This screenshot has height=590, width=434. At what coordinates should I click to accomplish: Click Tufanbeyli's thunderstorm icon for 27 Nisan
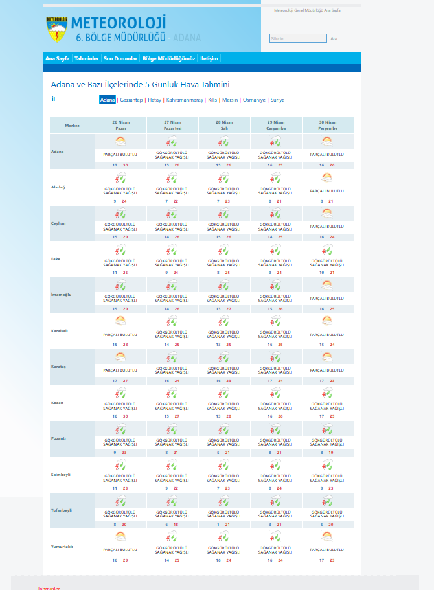(172, 500)
